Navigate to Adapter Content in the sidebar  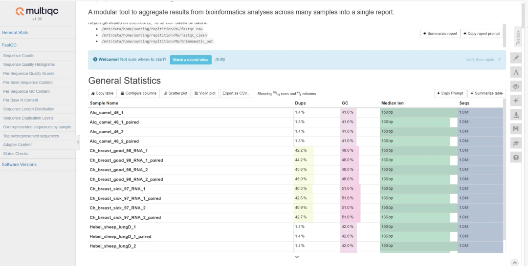pyautogui.click(x=18, y=145)
